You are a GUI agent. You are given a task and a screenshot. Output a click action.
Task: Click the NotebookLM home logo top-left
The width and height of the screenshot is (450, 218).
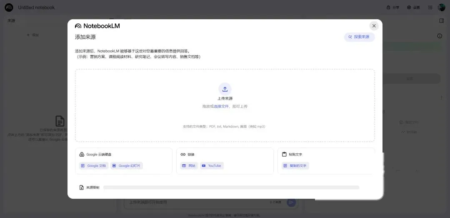pos(9,8)
